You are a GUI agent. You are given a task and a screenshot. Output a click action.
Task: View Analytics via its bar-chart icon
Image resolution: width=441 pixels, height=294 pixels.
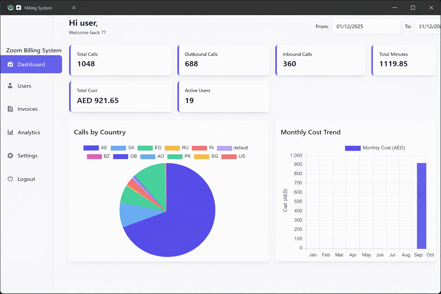coord(10,132)
